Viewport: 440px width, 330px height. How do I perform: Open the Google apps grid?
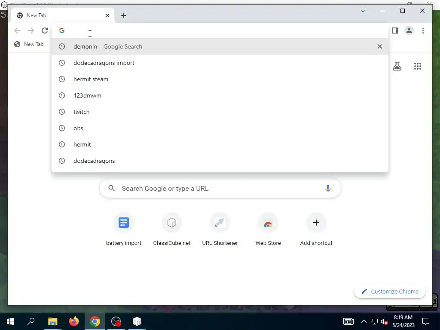click(x=418, y=66)
